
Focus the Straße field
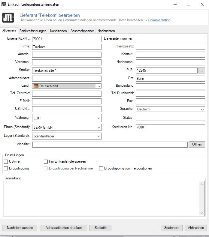(67, 70)
